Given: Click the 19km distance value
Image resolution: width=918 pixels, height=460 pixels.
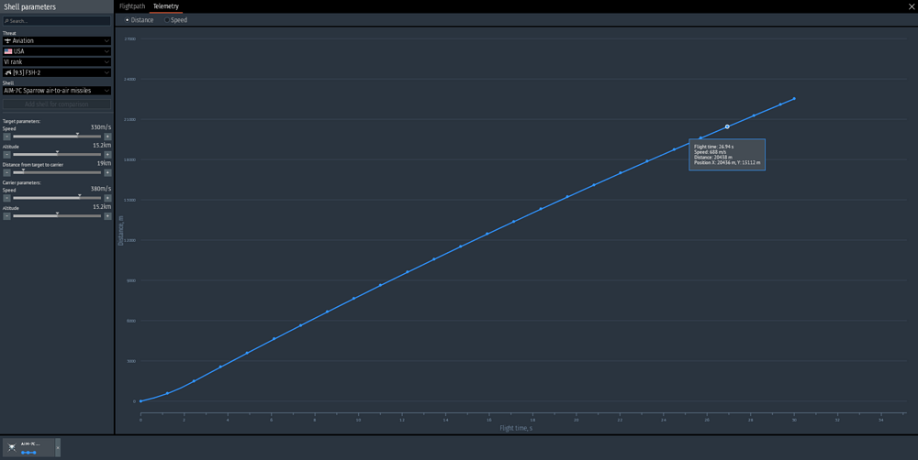Looking at the screenshot, I should [x=105, y=164].
